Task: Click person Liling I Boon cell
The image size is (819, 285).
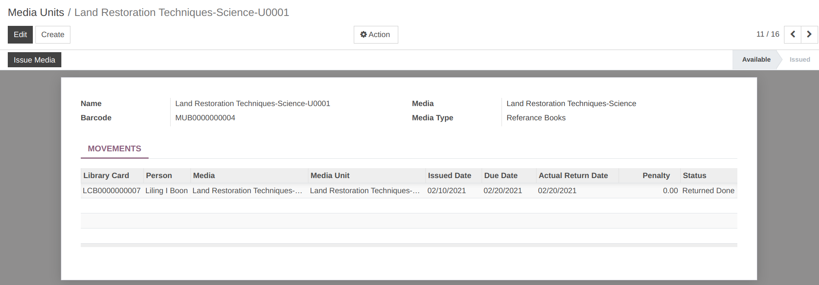Action: [167, 191]
